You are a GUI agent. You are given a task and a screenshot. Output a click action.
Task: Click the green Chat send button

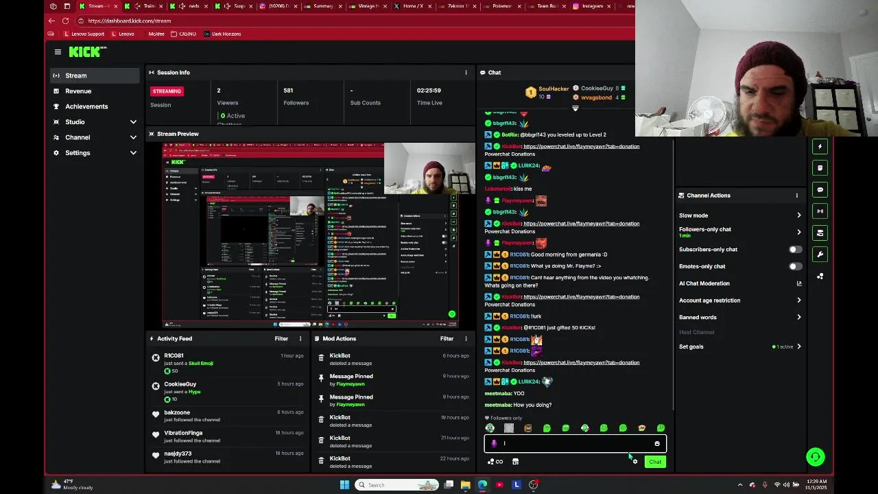point(655,462)
